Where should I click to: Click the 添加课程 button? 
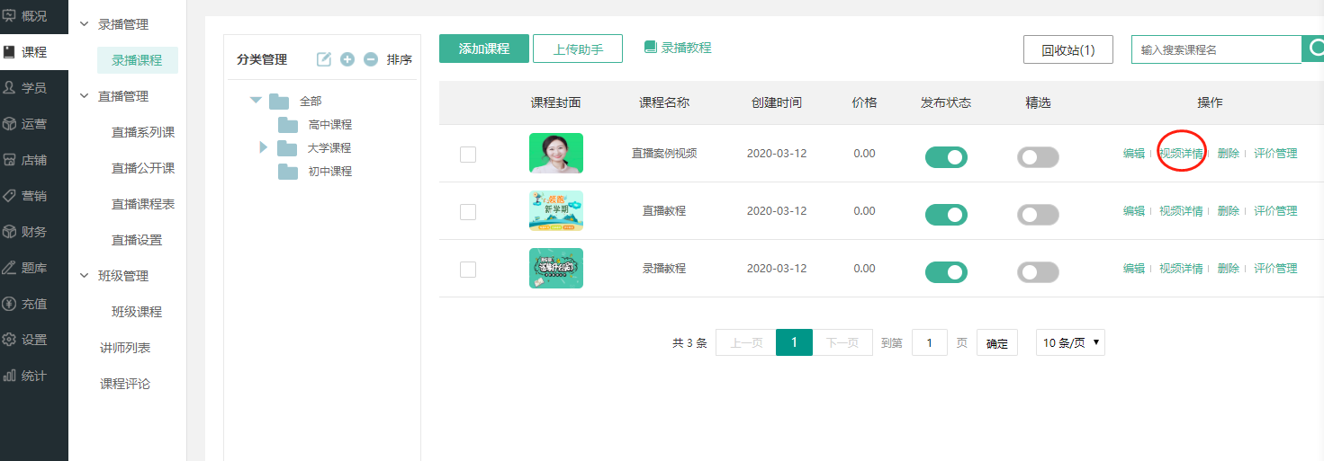(484, 49)
